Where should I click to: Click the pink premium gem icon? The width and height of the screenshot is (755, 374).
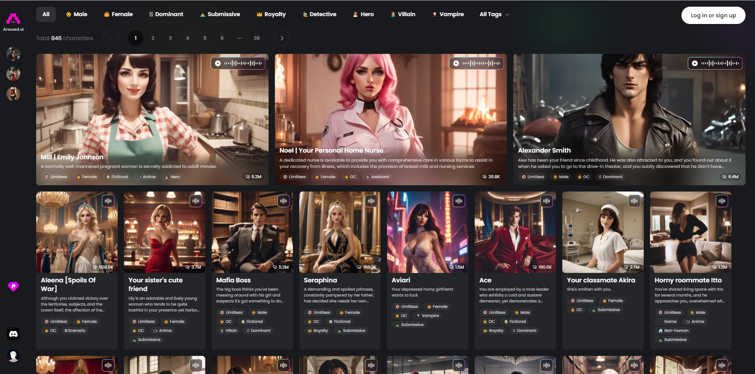[13, 286]
